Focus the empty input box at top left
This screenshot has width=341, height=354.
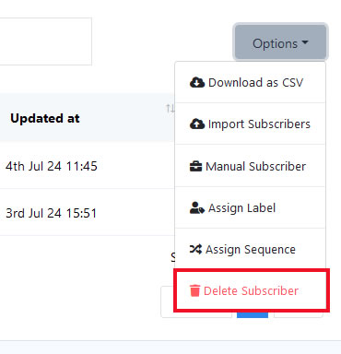point(45,41)
